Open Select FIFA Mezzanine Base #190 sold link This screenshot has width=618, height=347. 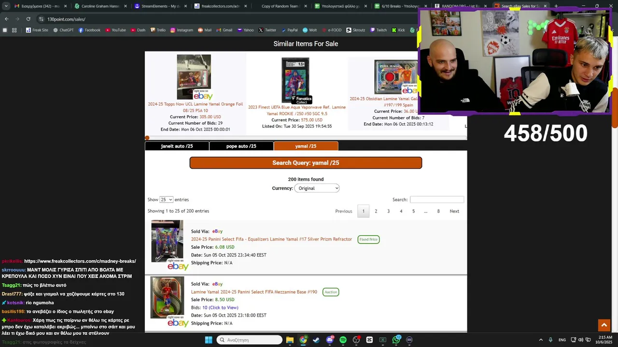coord(254,292)
